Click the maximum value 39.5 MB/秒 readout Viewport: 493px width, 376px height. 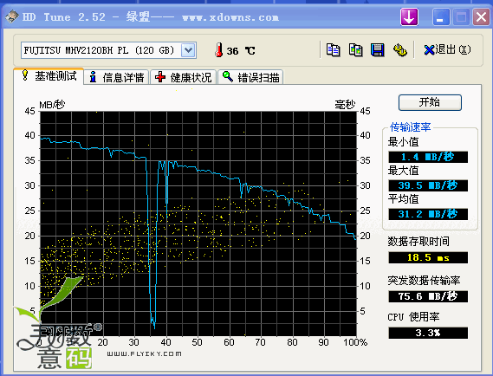click(x=428, y=185)
